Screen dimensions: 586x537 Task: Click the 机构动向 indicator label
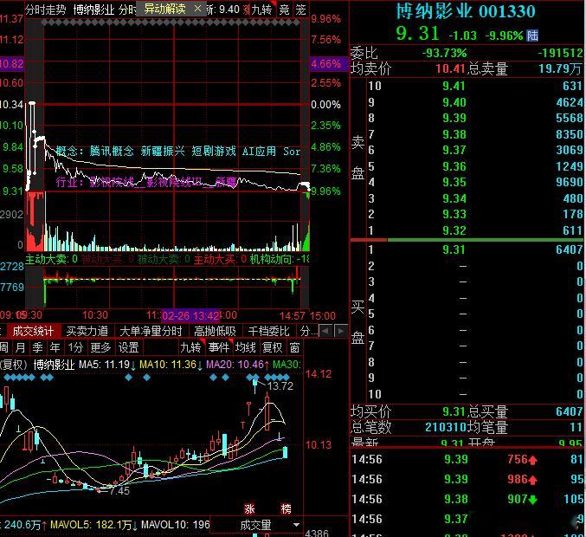pos(280,259)
